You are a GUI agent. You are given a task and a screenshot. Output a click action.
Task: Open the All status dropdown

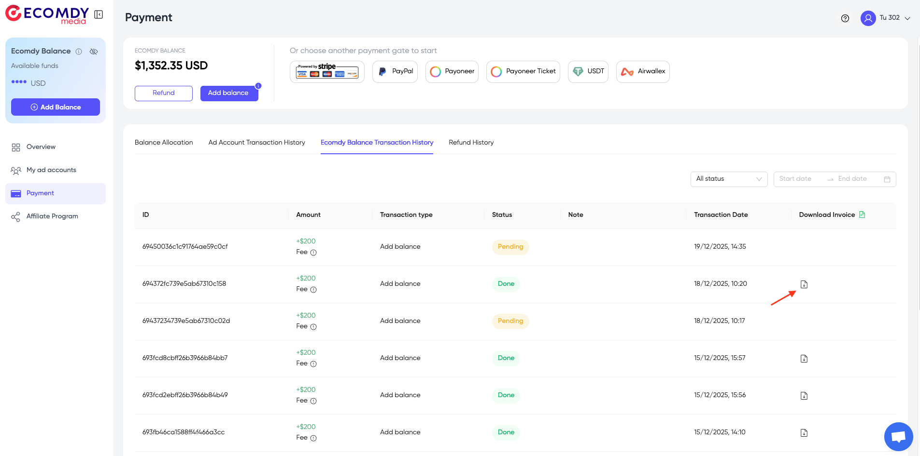click(728, 179)
